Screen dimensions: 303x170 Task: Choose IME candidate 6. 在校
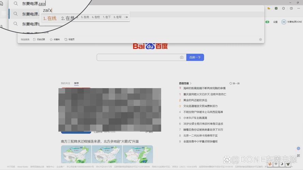pyautogui.click(x=96, y=17)
